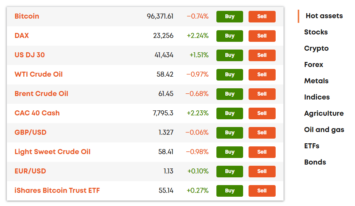The height and width of the screenshot is (206, 355).
Task: Buy Brent Crude Oil
Action: (230, 94)
